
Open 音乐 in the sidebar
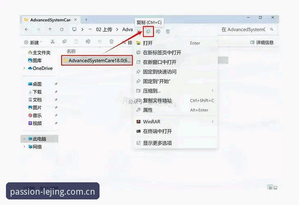pos(35,115)
